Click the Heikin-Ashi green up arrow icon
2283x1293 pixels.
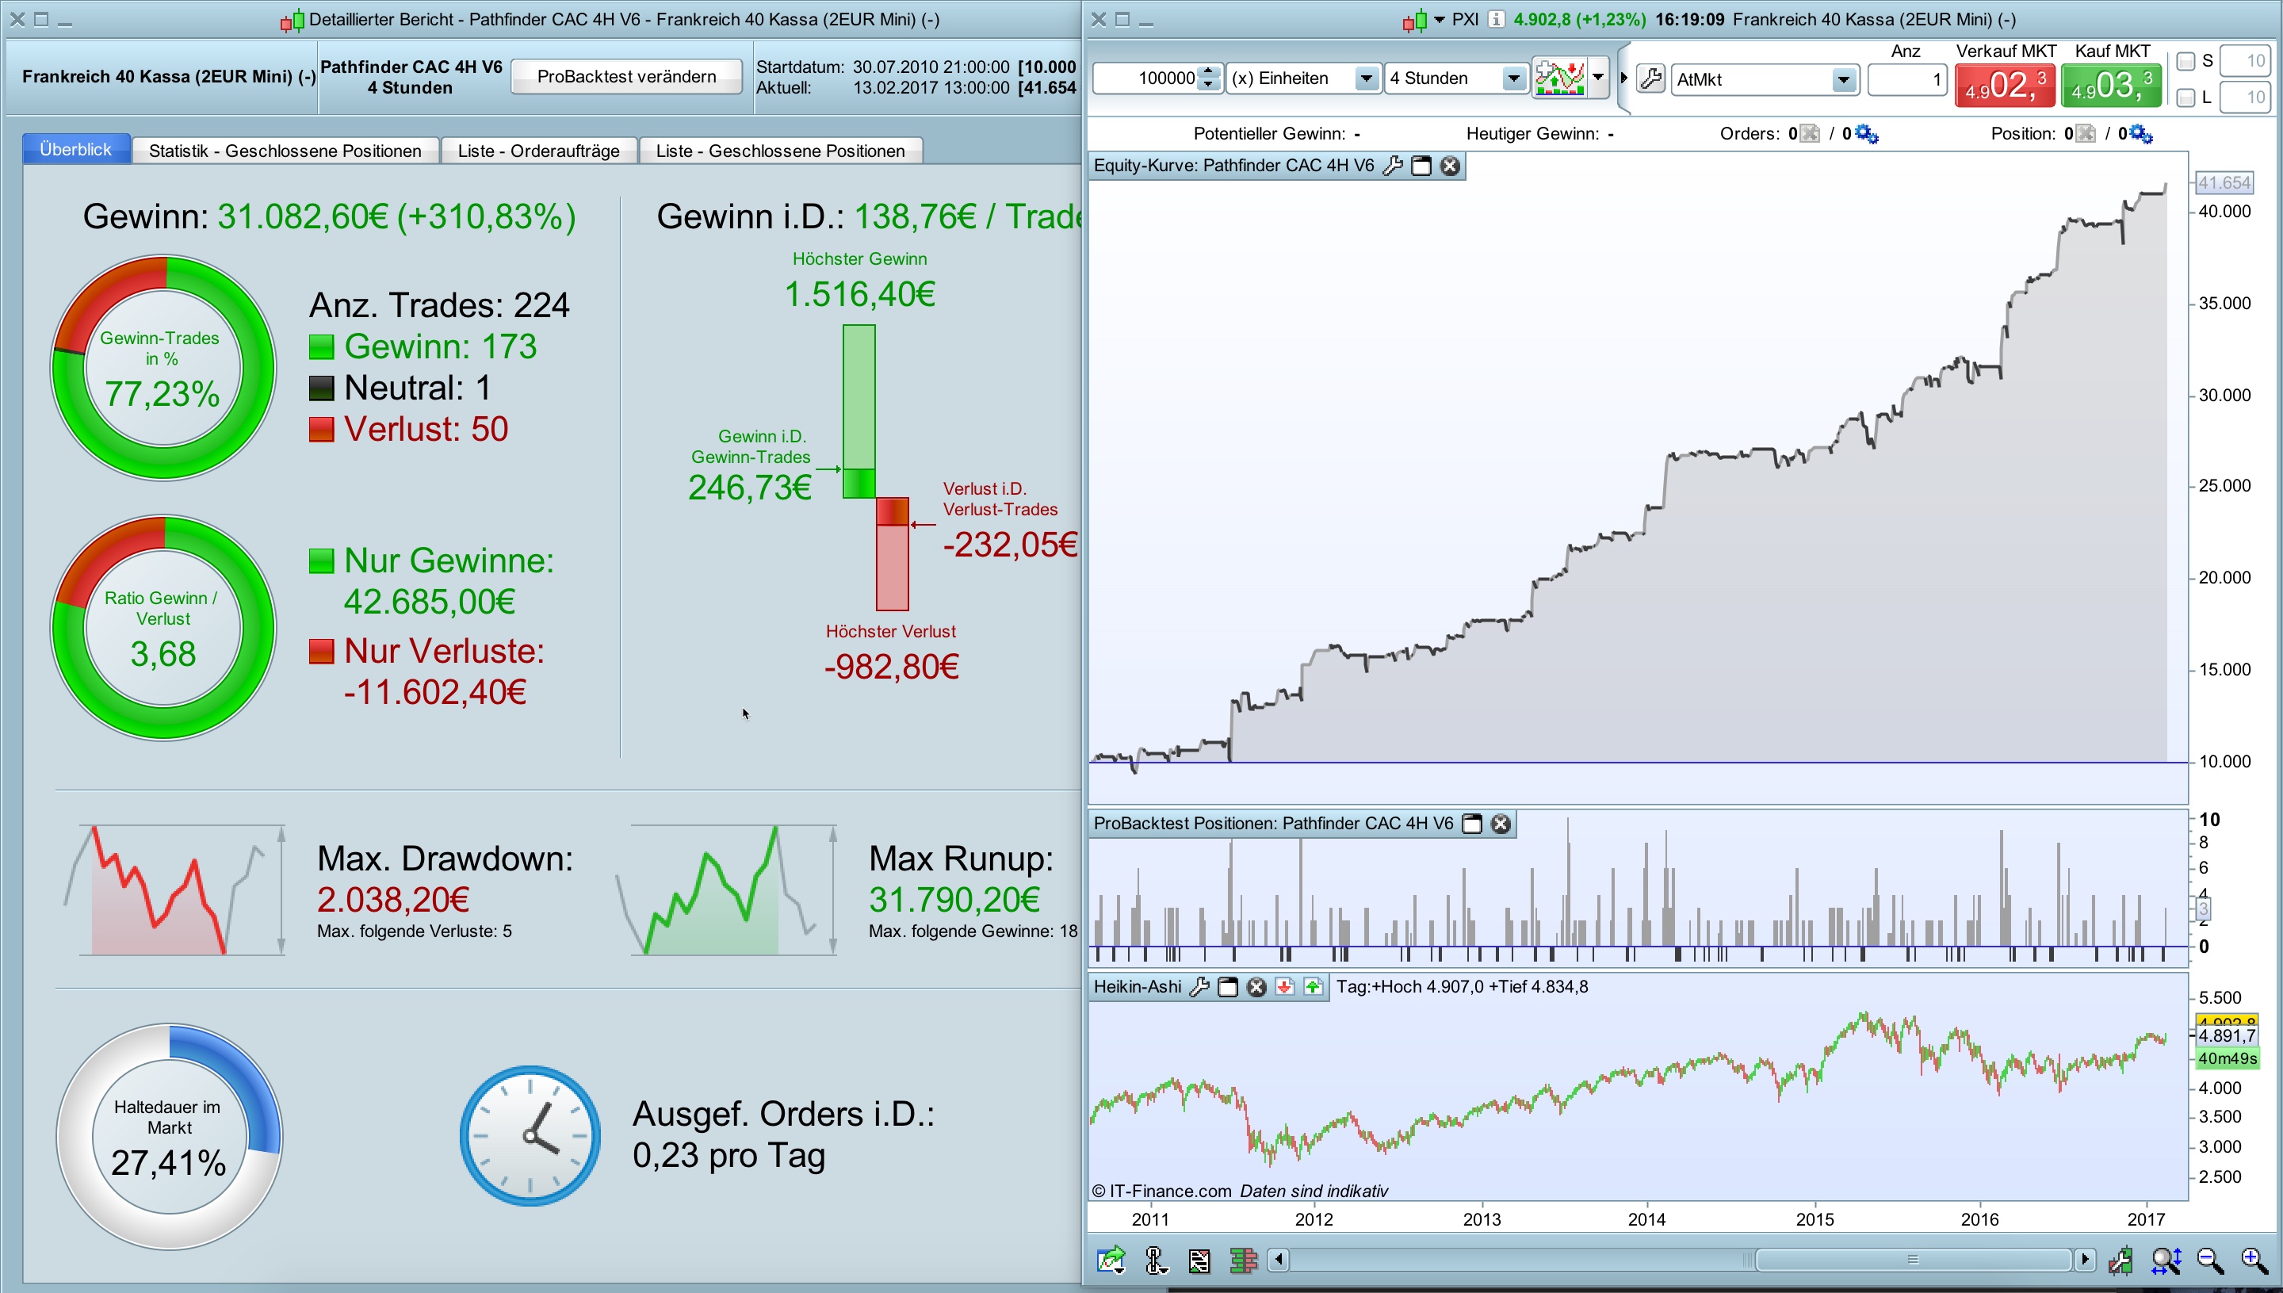[x=1313, y=988]
